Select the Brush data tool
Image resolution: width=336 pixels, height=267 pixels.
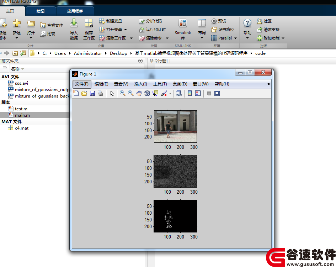click(x=164, y=93)
